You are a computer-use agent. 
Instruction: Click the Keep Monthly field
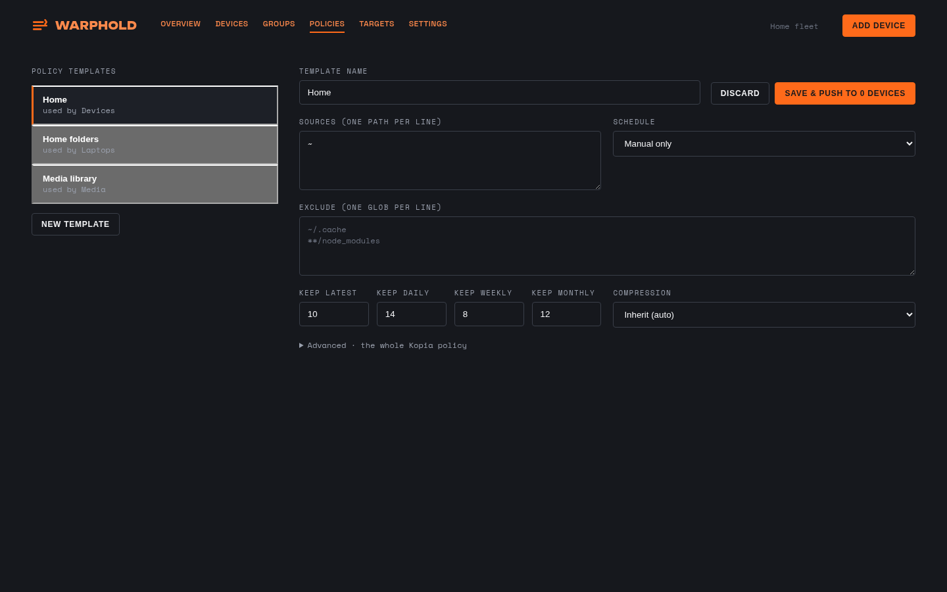tap(566, 314)
